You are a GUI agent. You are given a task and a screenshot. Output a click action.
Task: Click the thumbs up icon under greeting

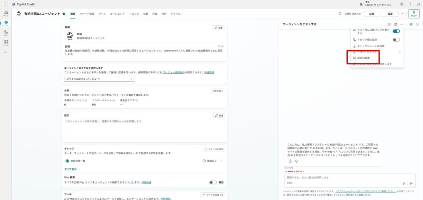pos(290,161)
